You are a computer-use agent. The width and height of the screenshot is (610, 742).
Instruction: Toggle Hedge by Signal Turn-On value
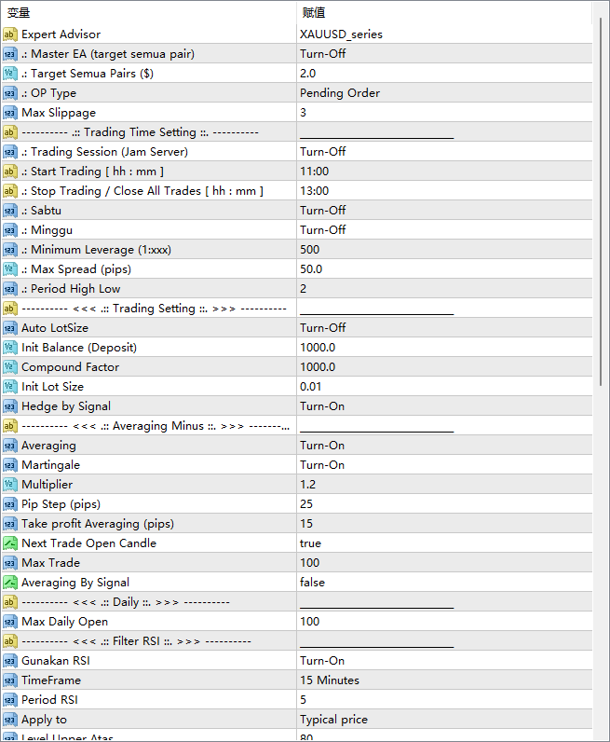coord(322,406)
